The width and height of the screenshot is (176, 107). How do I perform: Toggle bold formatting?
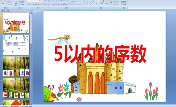tap(28, 5)
